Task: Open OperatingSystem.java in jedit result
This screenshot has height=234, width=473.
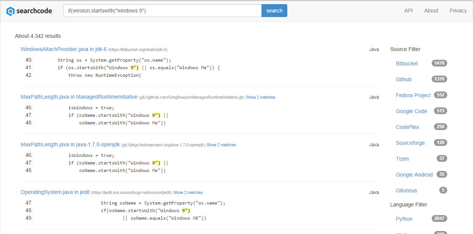Action: tap(55, 192)
